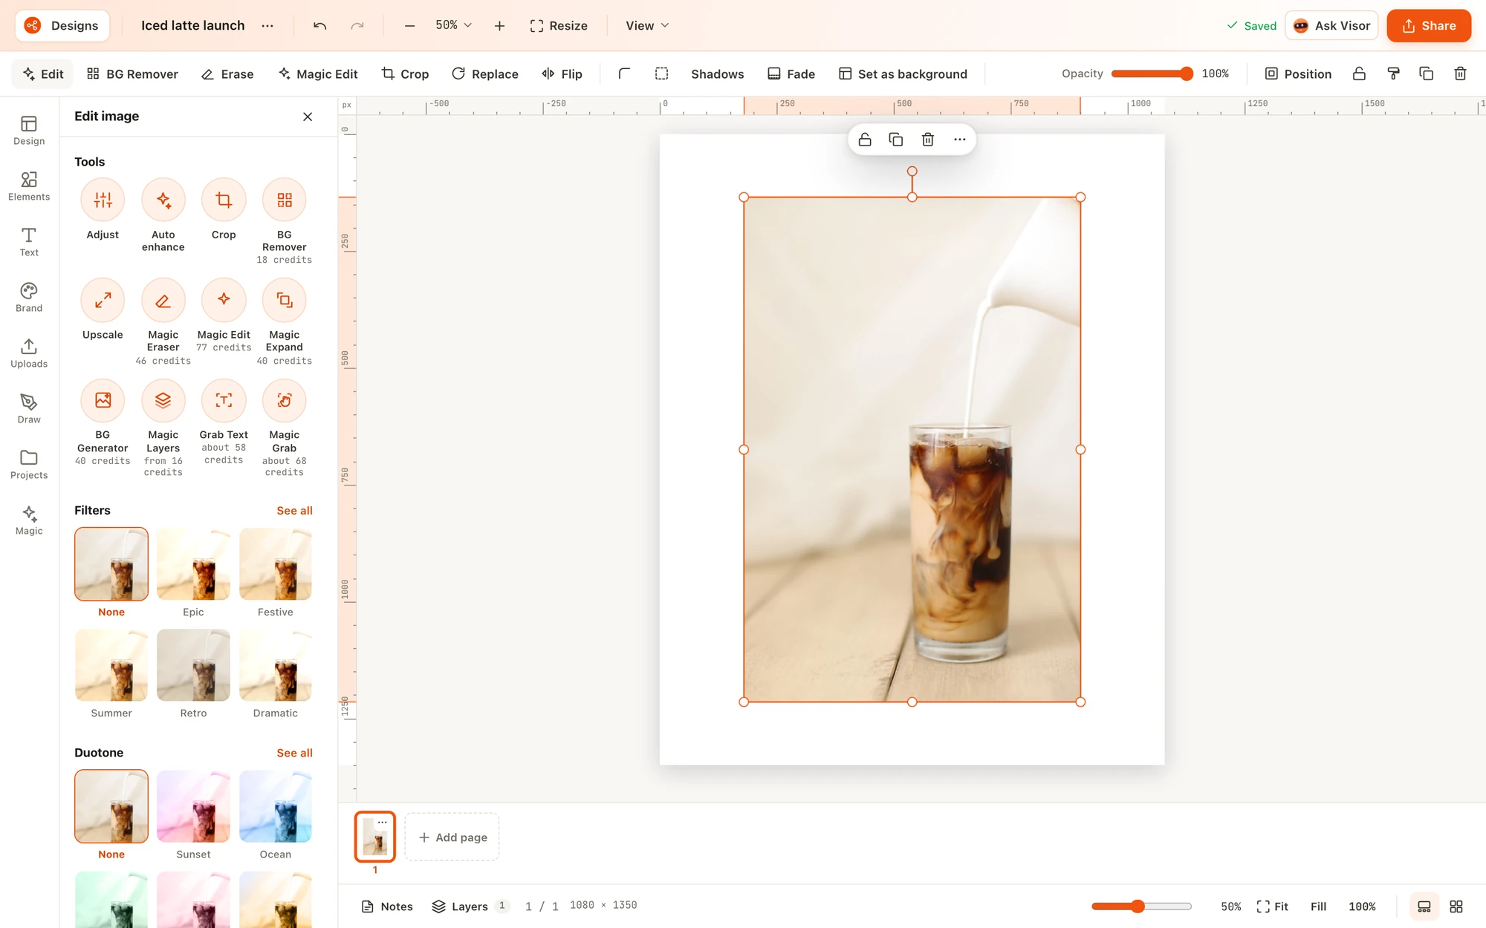Screen dimensions: 1486x928
Task: Open the Position panel
Action: click(1298, 73)
